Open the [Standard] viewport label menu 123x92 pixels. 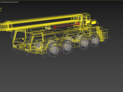pyautogui.click(x=6, y=2)
